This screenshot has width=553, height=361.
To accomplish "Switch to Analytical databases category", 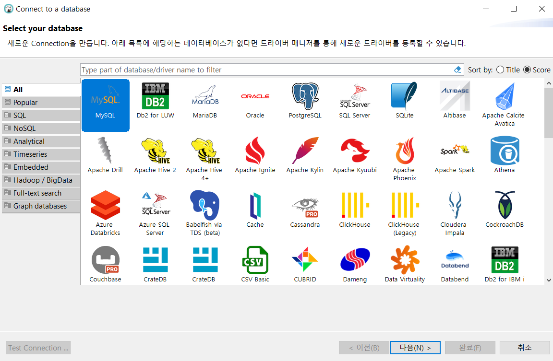I will tap(41, 141).
